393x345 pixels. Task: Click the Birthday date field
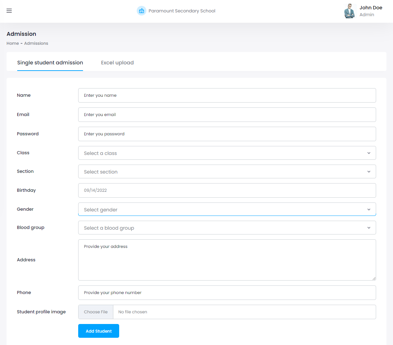pyautogui.click(x=227, y=190)
